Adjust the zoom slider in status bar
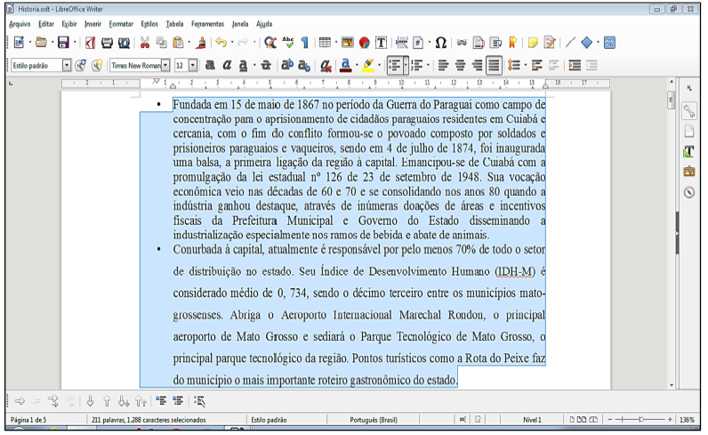Viewport: 708px width, 435px height. (x=640, y=420)
